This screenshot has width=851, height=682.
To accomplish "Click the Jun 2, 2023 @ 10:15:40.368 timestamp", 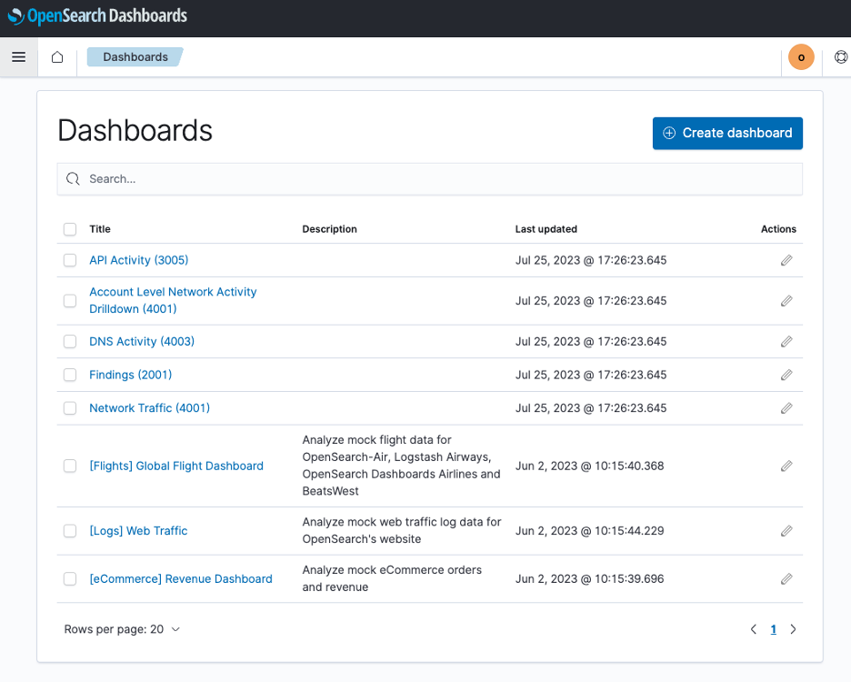I will click(x=589, y=466).
